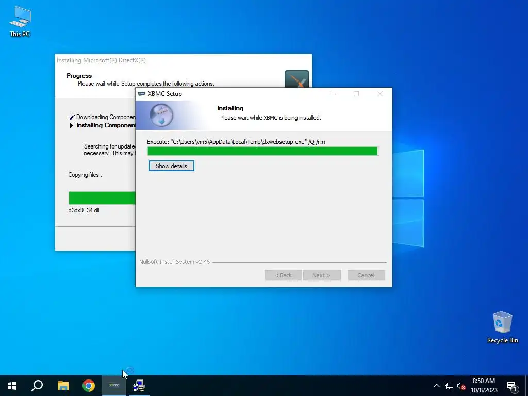
Task: Click the 'Execute: dxwebsetup.exe' status text
Action: tap(236, 142)
